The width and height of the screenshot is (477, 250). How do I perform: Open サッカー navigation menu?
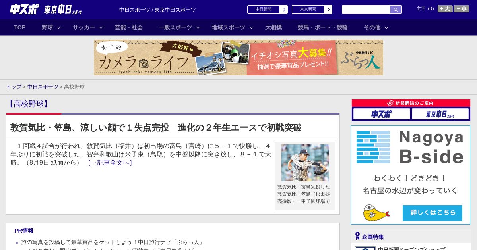click(84, 27)
